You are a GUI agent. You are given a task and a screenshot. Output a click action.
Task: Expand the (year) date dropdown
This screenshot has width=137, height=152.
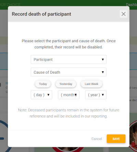[x=96, y=95]
